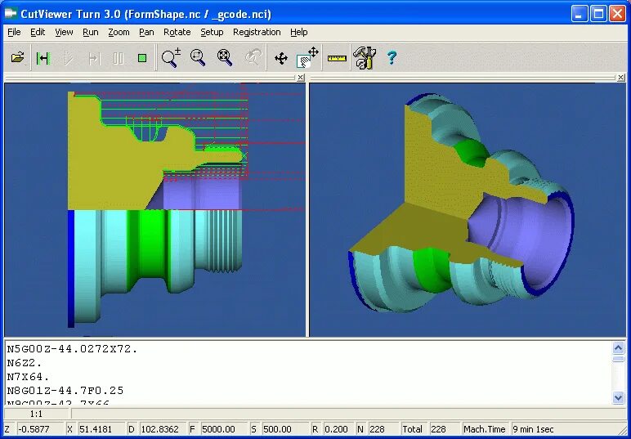631x439 pixels.
Task: Click the 2D toolpath section view
Action: [x=155, y=209]
